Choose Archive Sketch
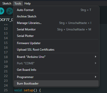The width and height of the screenshot is (107, 93). (x=56, y=16)
